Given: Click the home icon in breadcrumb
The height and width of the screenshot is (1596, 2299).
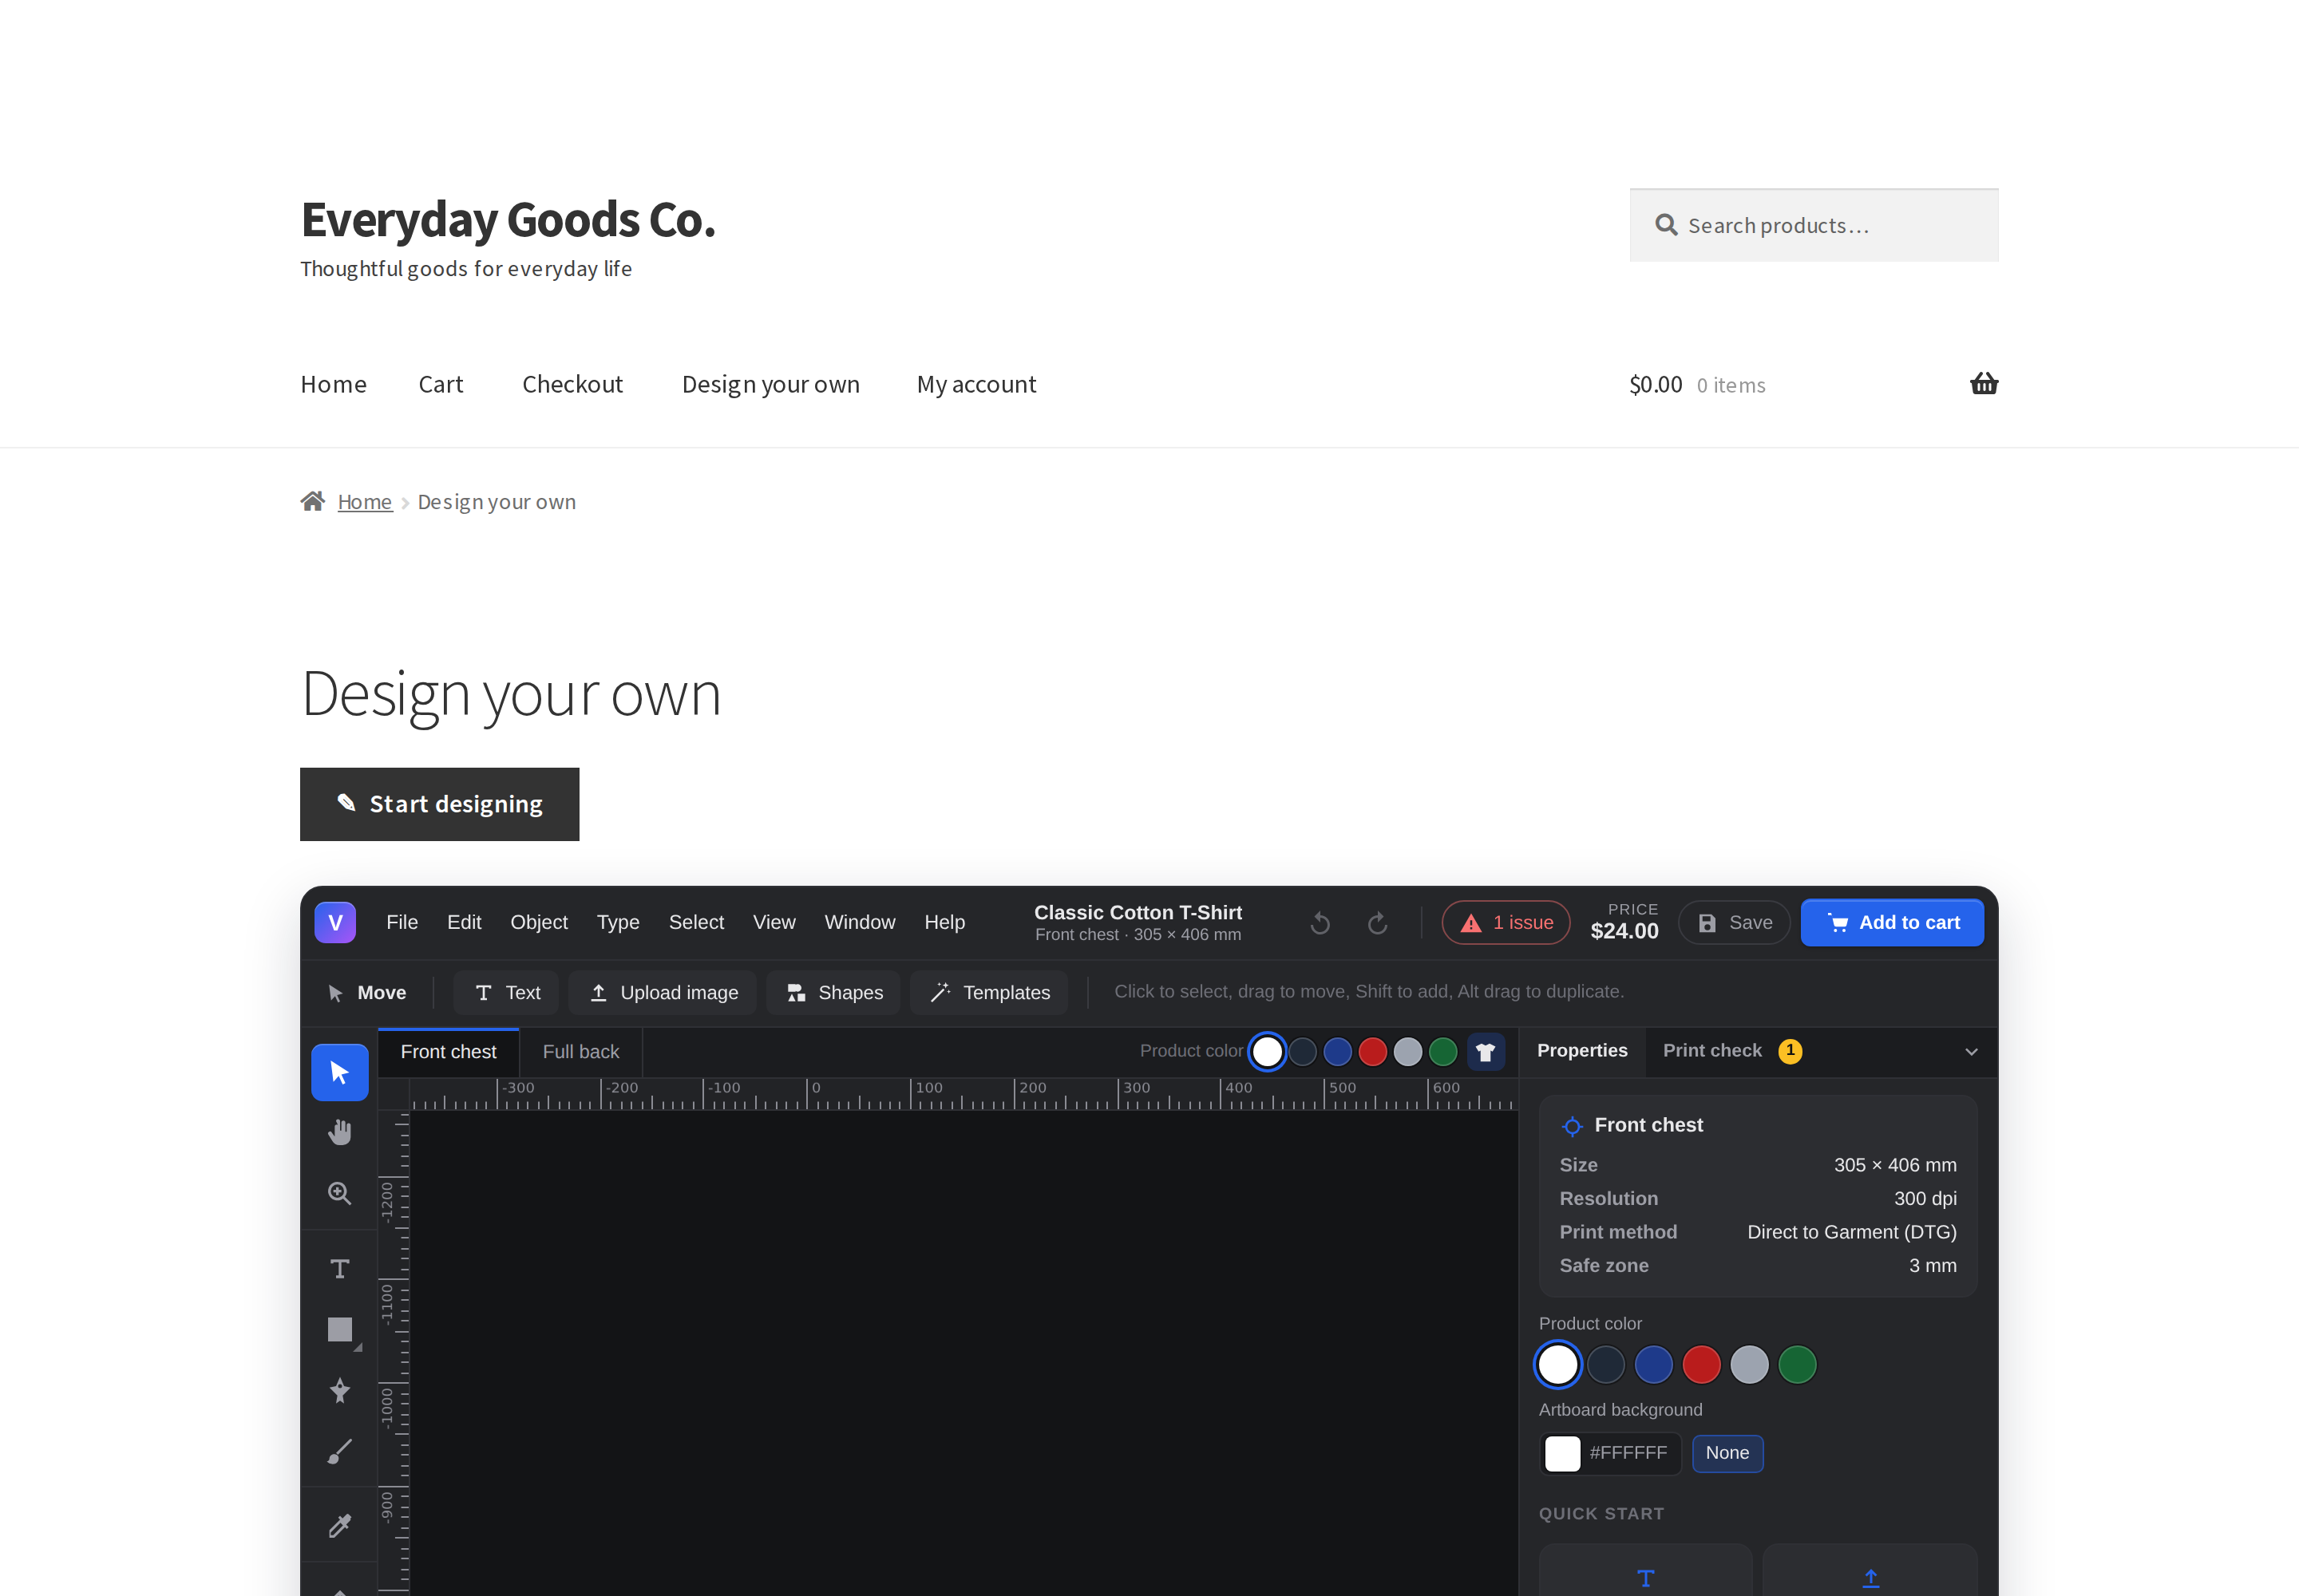Looking at the screenshot, I should 313,501.
